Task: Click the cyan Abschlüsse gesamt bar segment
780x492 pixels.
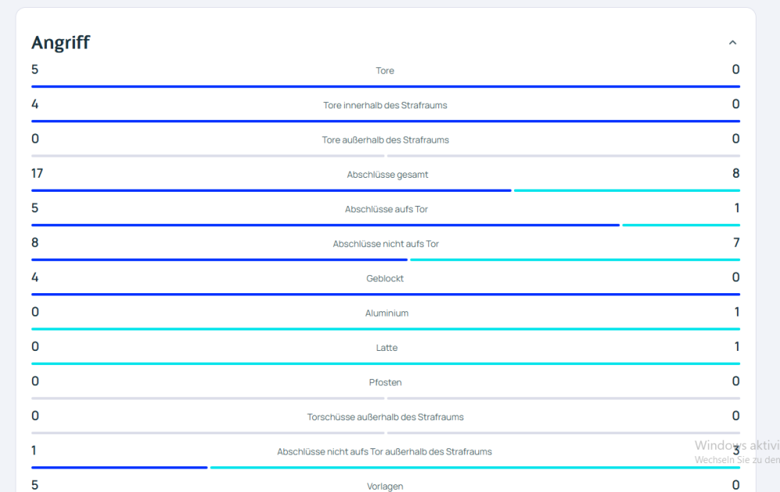Action: point(626,190)
